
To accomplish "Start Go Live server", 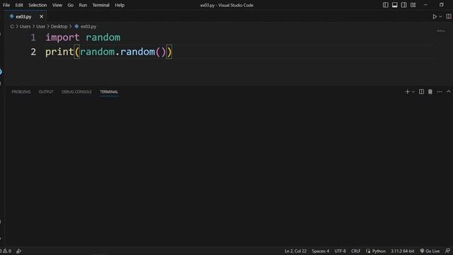I will (430, 251).
